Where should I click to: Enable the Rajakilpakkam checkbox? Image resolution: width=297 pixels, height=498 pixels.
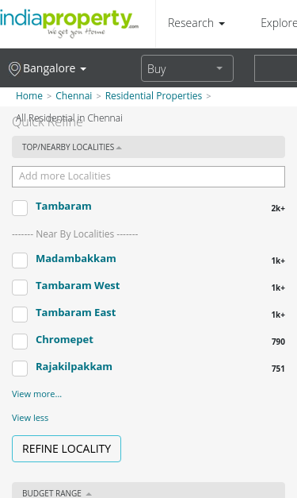(x=20, y=369)
